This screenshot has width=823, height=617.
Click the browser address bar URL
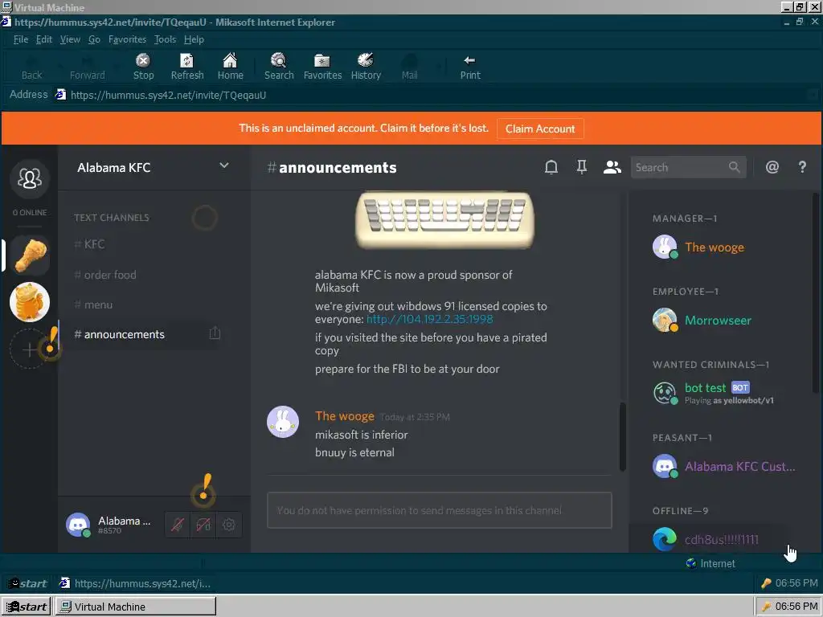[168, 95]
